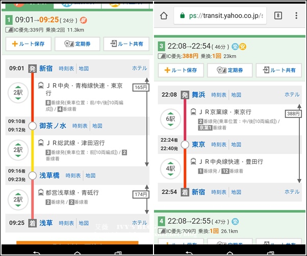Screen dimensions: 307x256
Task: Open 地図 for 新宿 at 09:01
Action: (84, 68)
